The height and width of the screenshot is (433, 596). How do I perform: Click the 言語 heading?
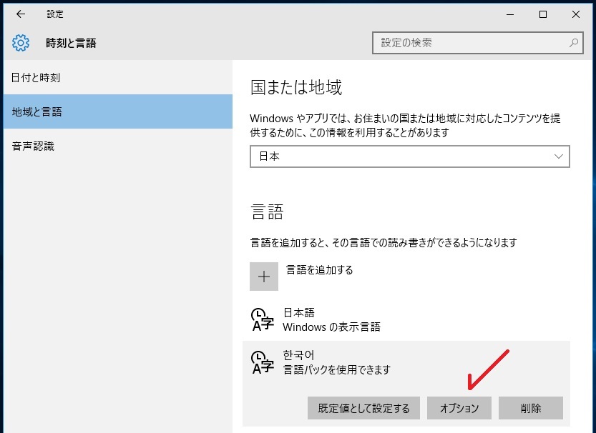click(x=267, y=211)
